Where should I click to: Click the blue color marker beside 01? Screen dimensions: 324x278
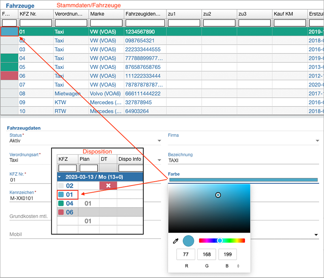click(x=61, y=195)
